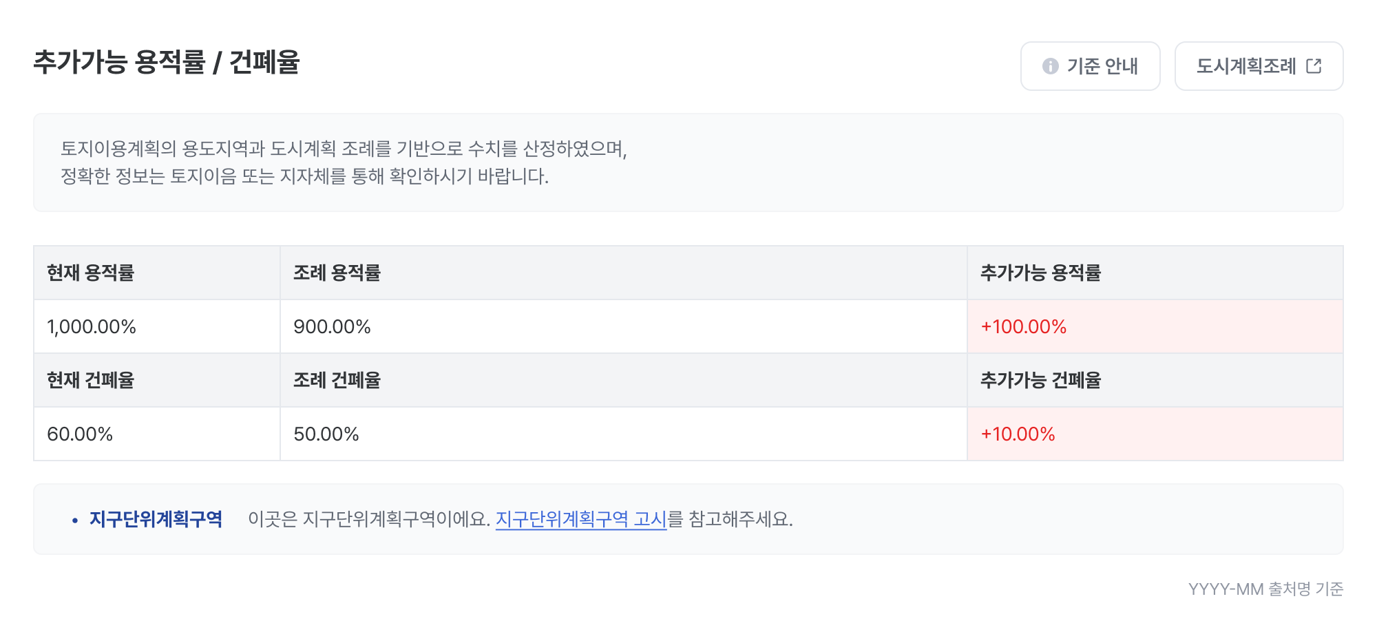The width and height of the screenshot is (1377, 643).
Task: Select the 현재 용적률 column header
Action: point(90,273)
